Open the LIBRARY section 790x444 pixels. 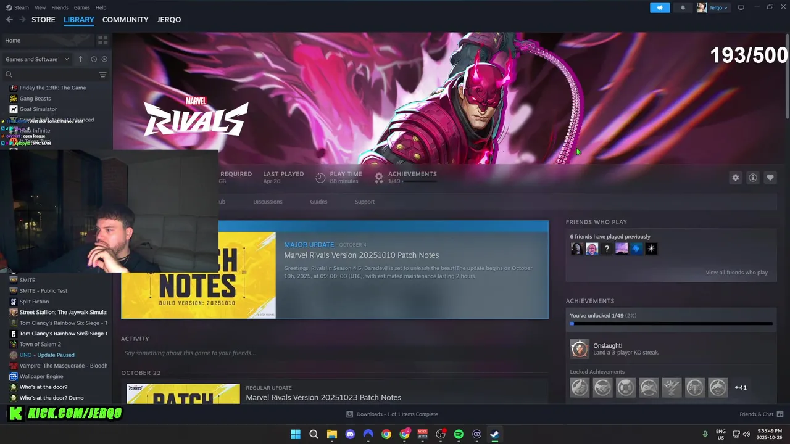click(x=79, y=20)
